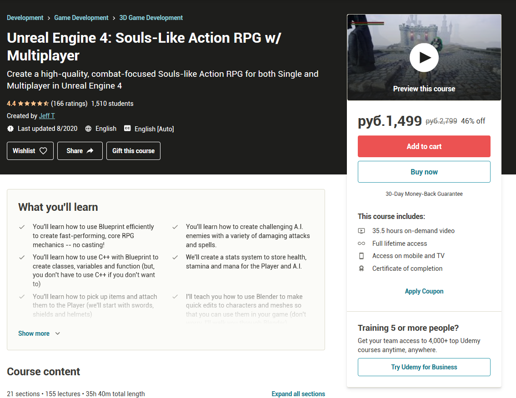Screen dimensions: 516x398
Task: Open instructor Jeff T's profile
Action: (47, 116)
